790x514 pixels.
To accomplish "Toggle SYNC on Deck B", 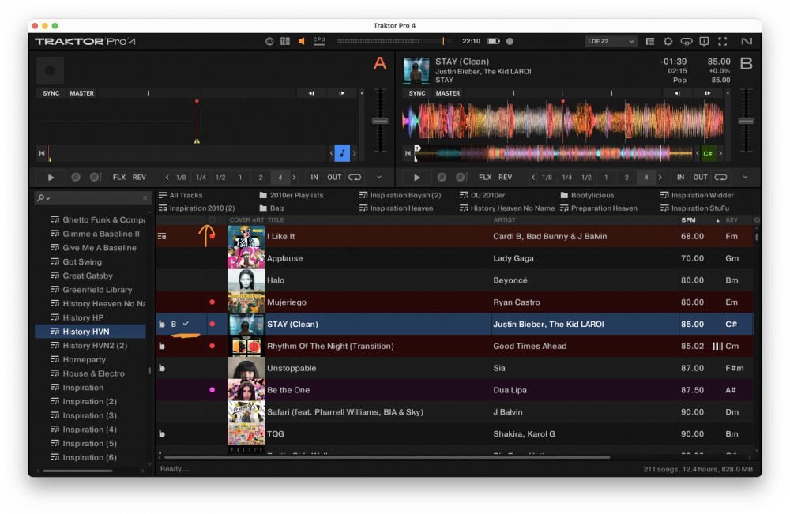I will [416, 93].
